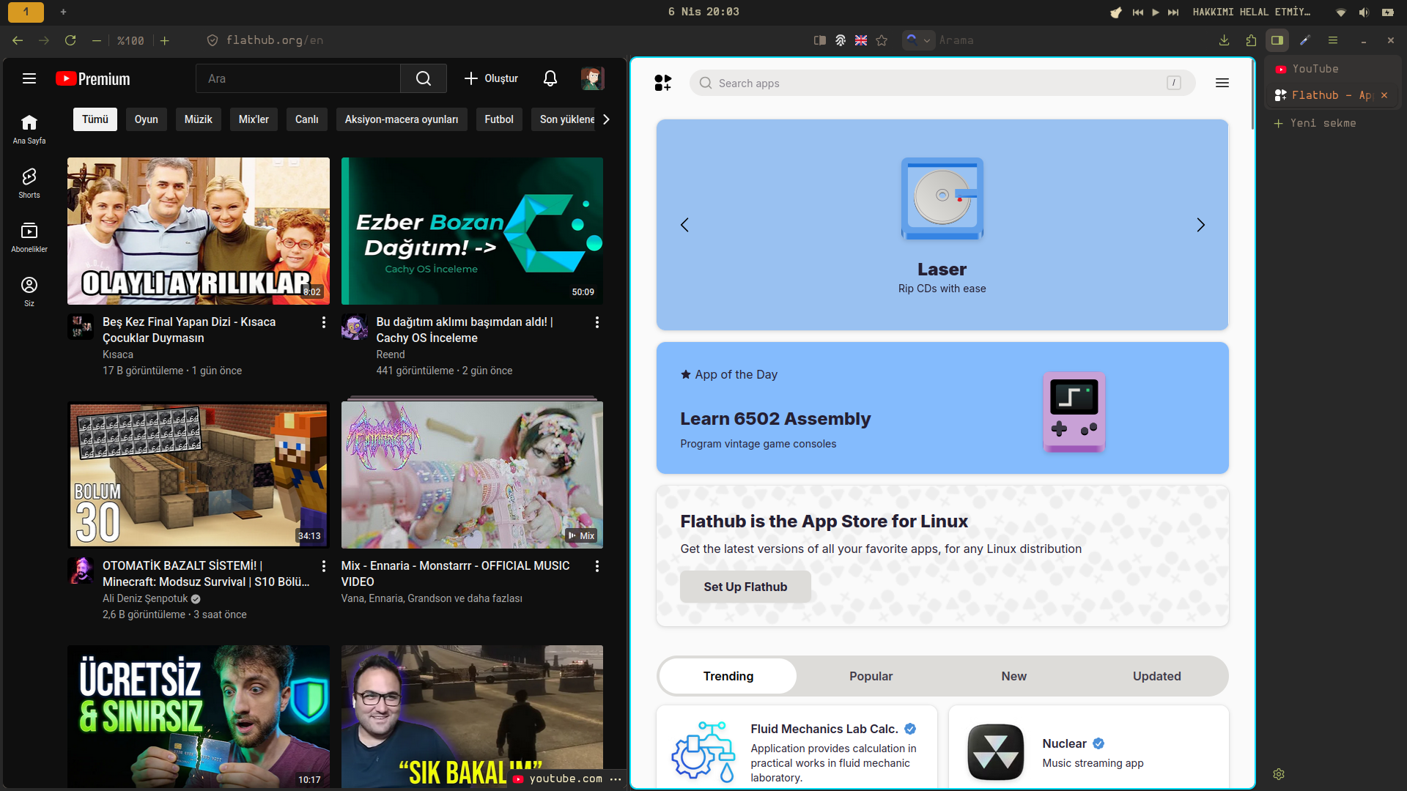Select the Mix'ler filter chip
The image size is (1407, 791).
254,119
